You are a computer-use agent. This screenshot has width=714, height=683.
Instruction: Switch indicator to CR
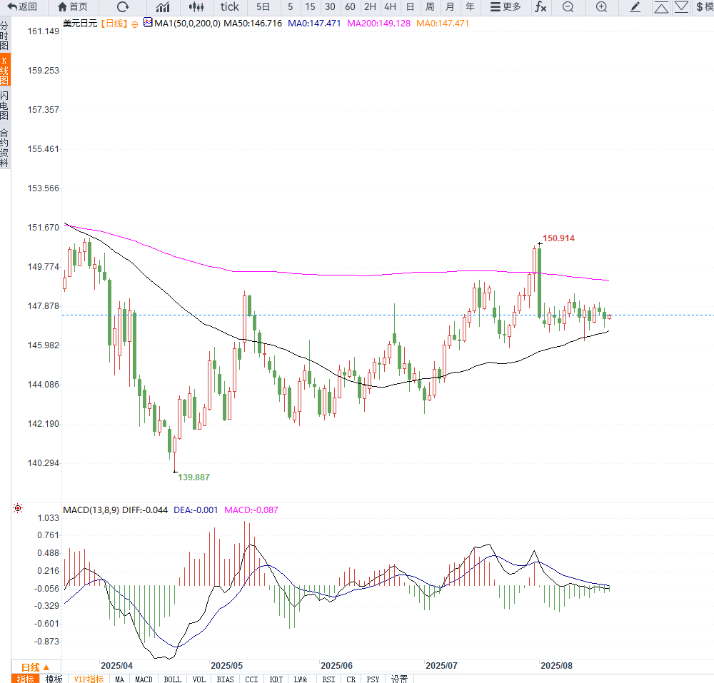(x=351, y=679)
